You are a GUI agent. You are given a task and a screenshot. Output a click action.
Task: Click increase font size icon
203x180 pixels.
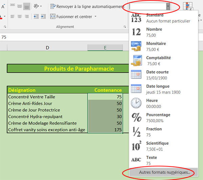click(x=3, y=6)
